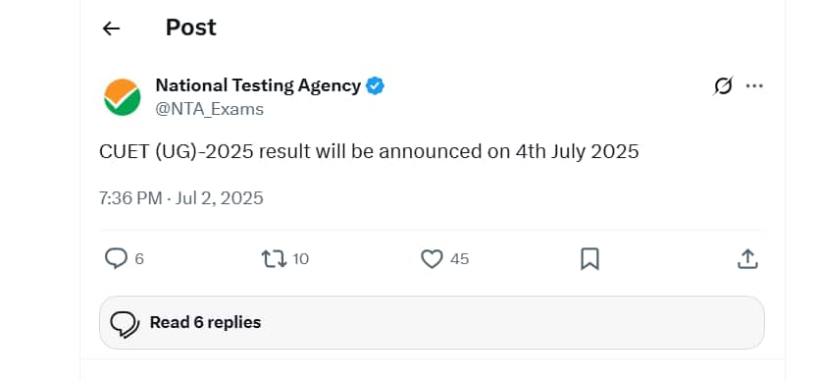818x381 pixels.
Task: Open National Testing Agency display name
Action: click(258, 85)
